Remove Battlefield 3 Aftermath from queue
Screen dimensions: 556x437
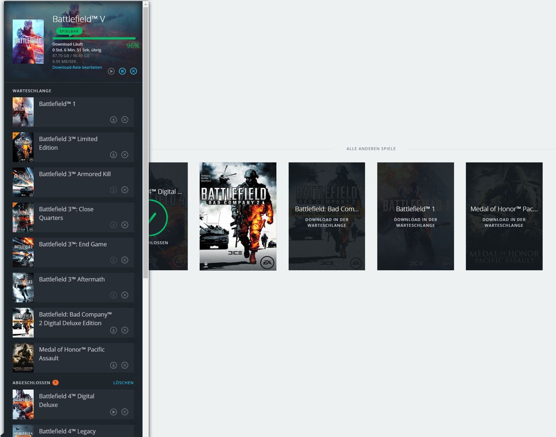click(x=125, y=295)
